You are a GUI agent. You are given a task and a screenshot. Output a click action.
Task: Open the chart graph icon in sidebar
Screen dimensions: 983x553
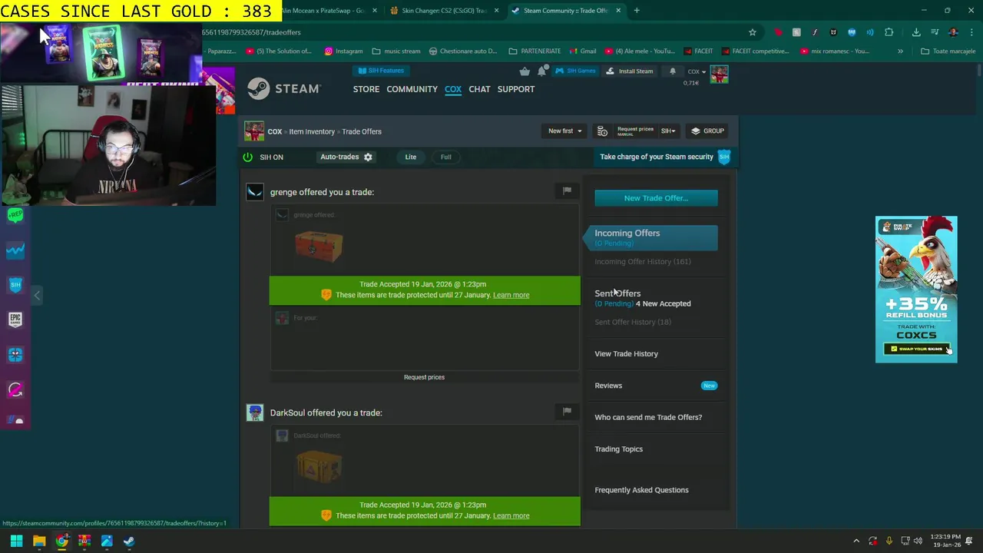(15, 250)
